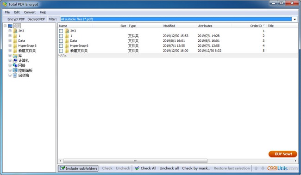The height and width of the screenshot is (175, 301).
Task: Sort by the Modified column header
Action: point(180,26)
